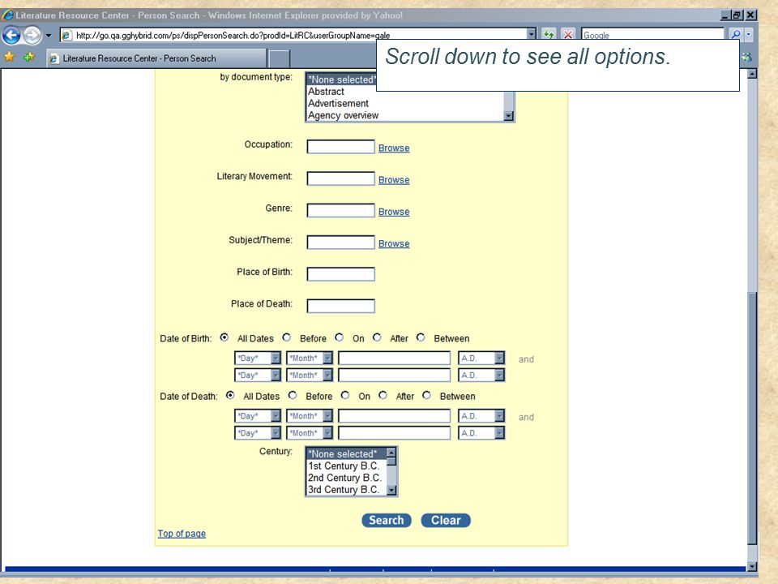Image resolution: width=778 pixels, height=584 pixels.
Task: Click the page scrollbar up arrow
Action: tap(752, 74)
